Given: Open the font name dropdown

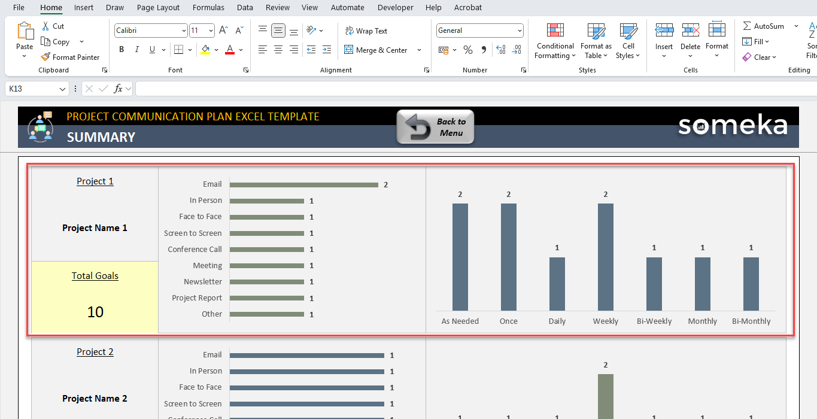Looking at the screenshot, I should coord(183,30).
